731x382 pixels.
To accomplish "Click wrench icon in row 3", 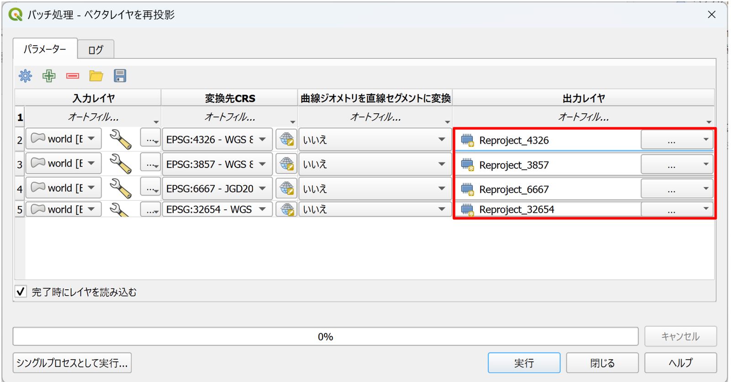I will (120, 164).
